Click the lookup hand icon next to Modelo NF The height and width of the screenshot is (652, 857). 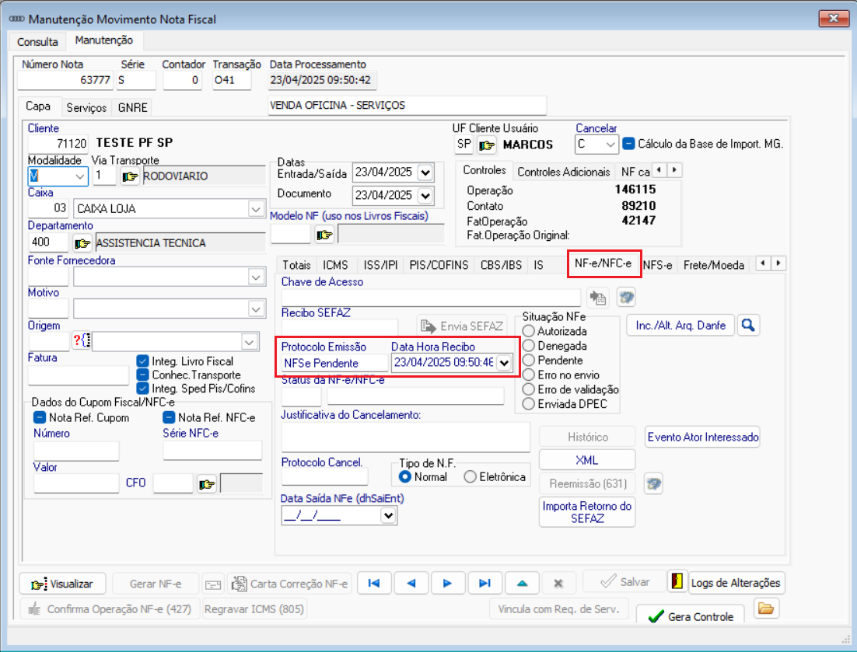324,234
